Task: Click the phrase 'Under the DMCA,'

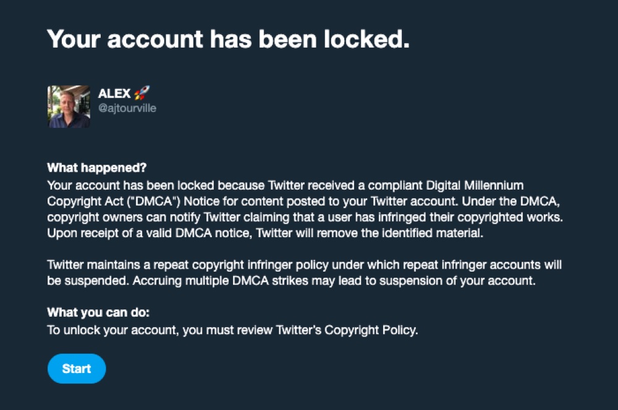Action: point(511,201)
